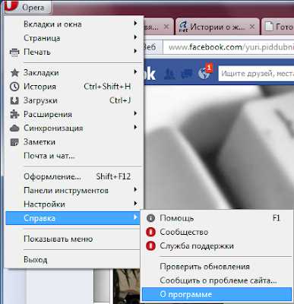
Task: Open Facebook notifications globe icon
Action: (x=204, y=74)
